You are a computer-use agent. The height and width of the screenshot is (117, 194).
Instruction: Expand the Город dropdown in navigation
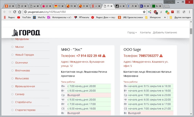coord(132,33)
